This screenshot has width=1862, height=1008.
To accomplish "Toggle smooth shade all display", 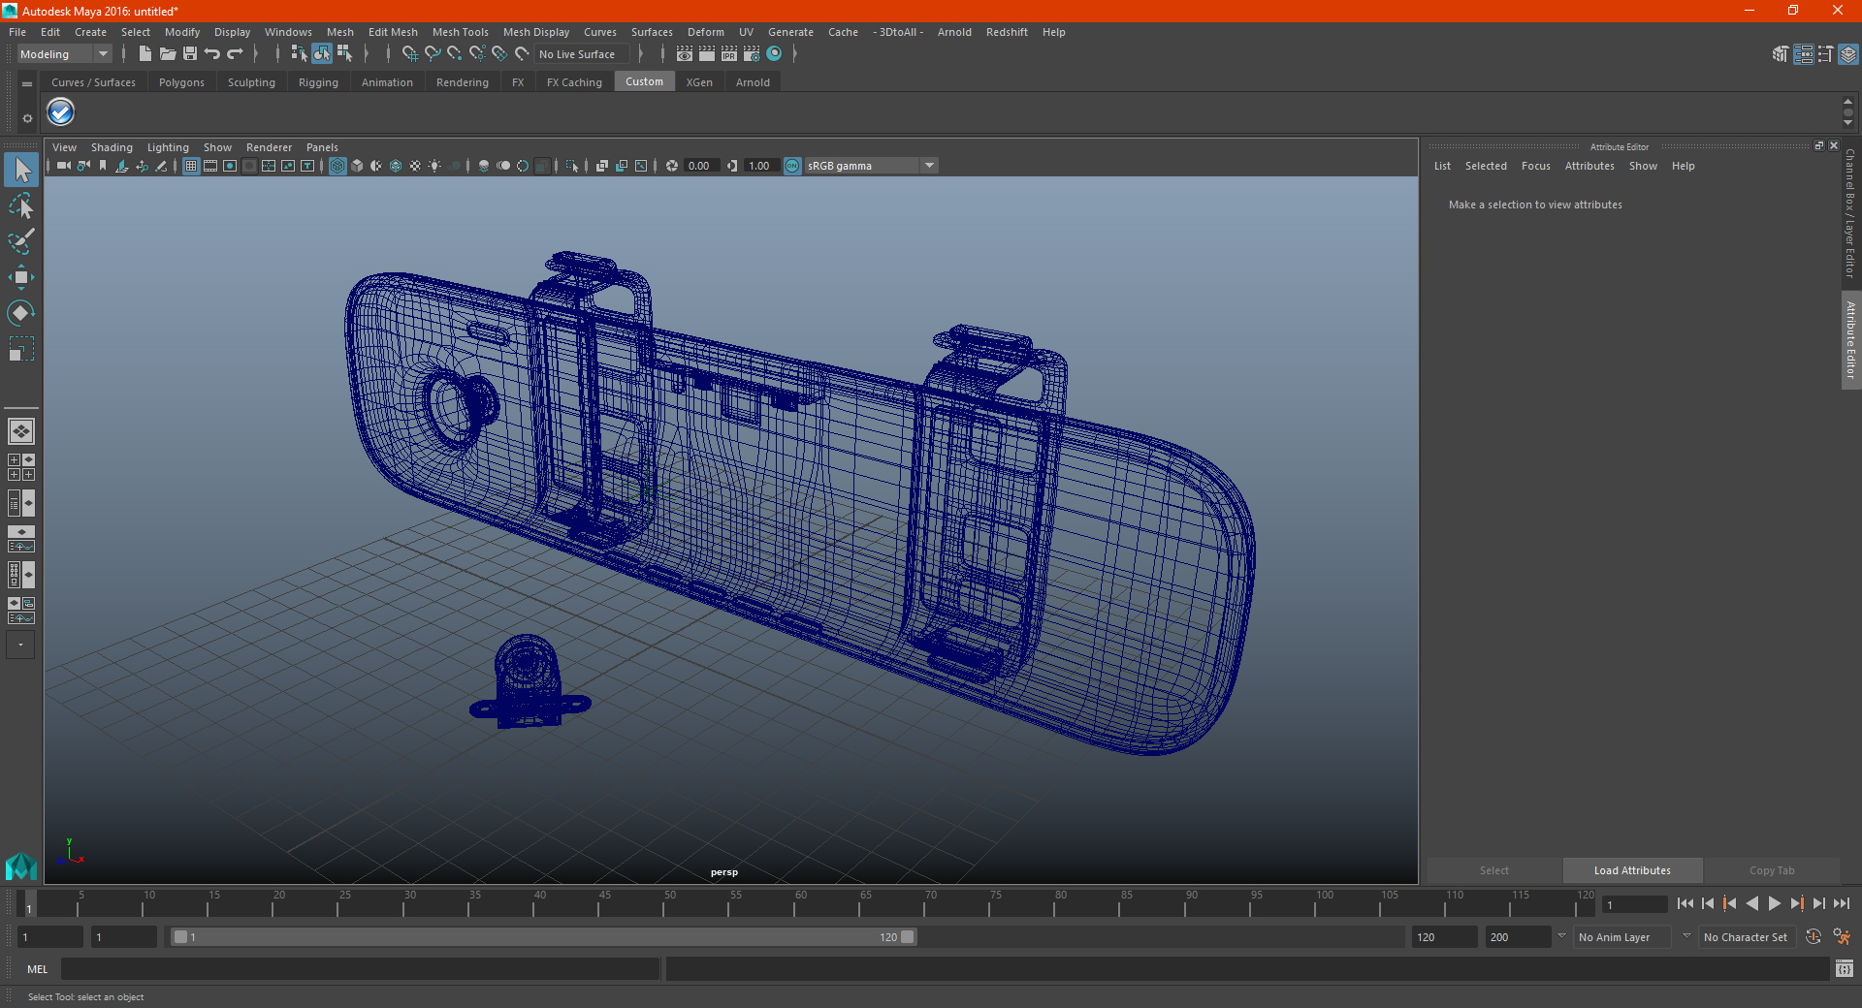I will 357,166.
